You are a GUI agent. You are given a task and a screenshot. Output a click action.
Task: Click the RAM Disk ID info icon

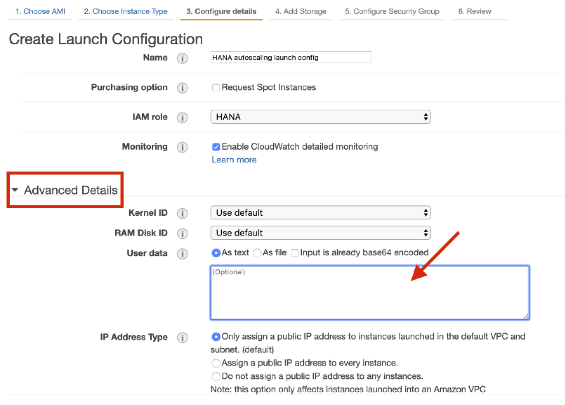[x=182, y=234]
